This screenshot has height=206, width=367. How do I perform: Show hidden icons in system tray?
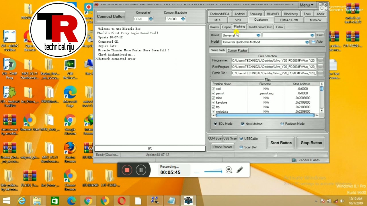316,201
